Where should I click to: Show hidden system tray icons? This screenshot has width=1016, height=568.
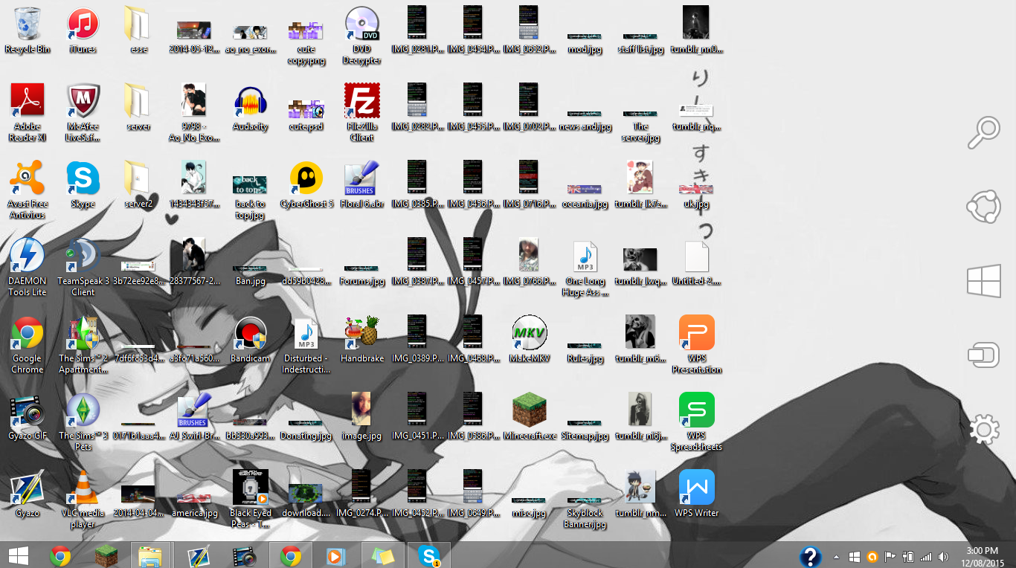[837, 556]
